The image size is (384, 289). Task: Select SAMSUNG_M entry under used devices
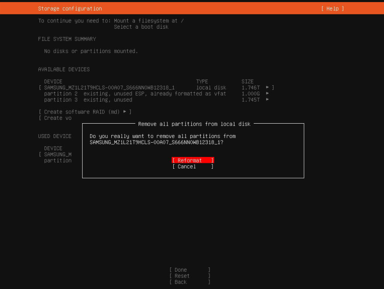(58, 154)
